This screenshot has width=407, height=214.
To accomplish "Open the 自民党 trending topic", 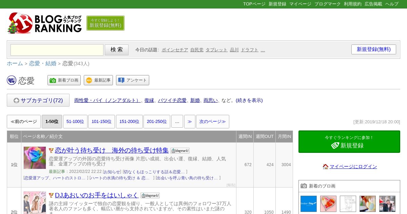I will point(197,50).
